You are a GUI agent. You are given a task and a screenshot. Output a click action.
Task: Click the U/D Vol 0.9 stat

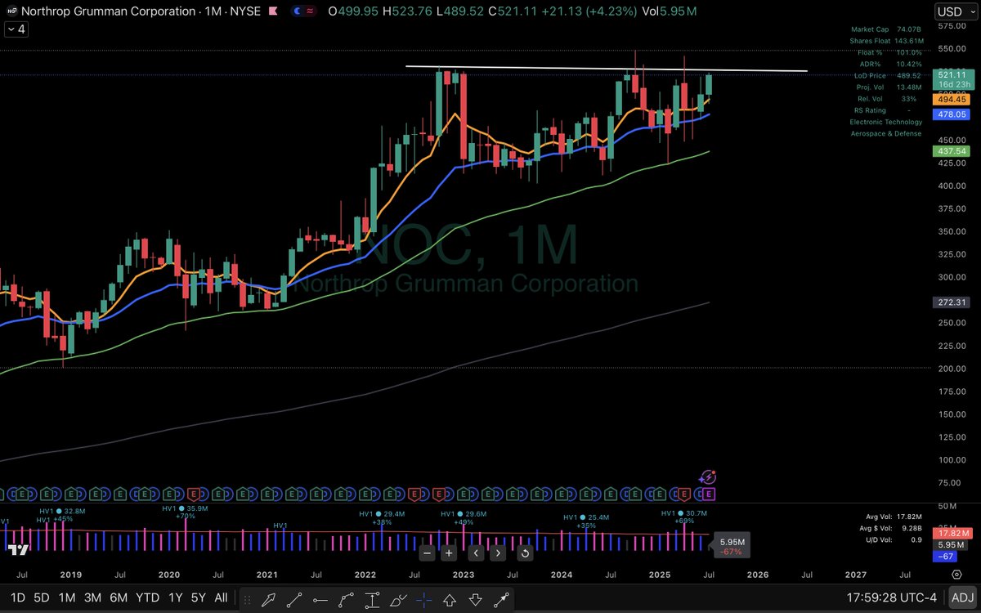click(x=894, y=539)
